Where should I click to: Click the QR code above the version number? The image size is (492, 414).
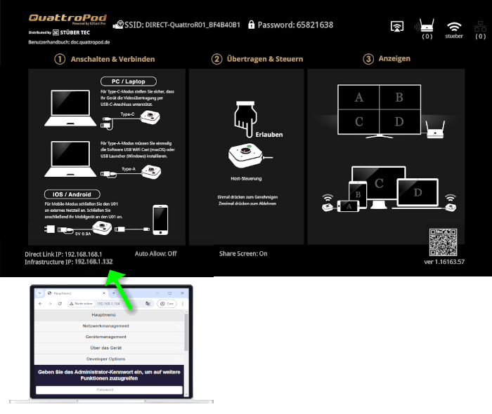(443, 242)
